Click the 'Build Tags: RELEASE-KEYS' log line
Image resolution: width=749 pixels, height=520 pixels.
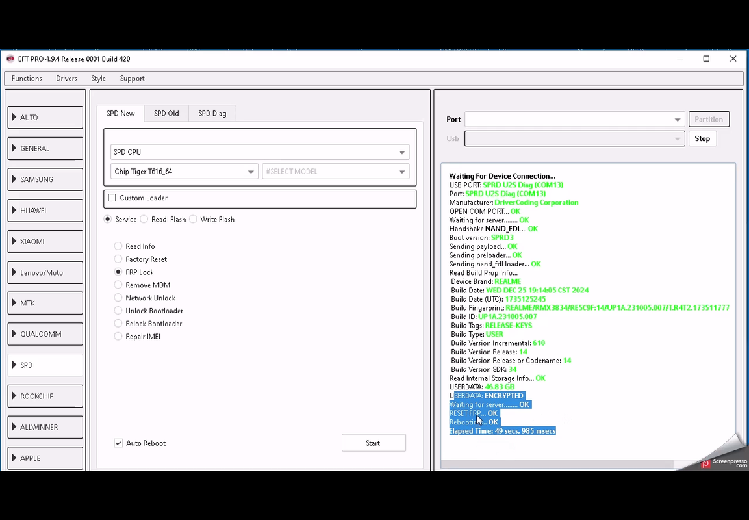tap(492, 326)
